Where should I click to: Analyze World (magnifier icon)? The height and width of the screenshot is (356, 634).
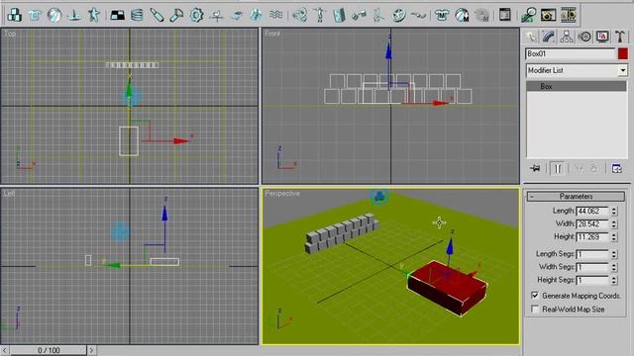click(528, 15)
